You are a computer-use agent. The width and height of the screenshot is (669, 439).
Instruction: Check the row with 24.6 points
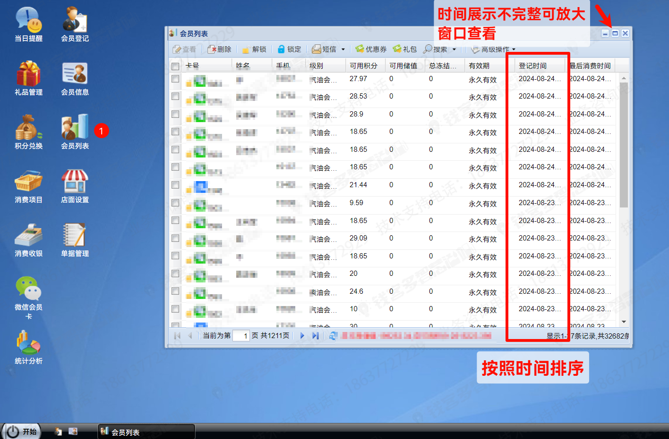pos(175,291)
